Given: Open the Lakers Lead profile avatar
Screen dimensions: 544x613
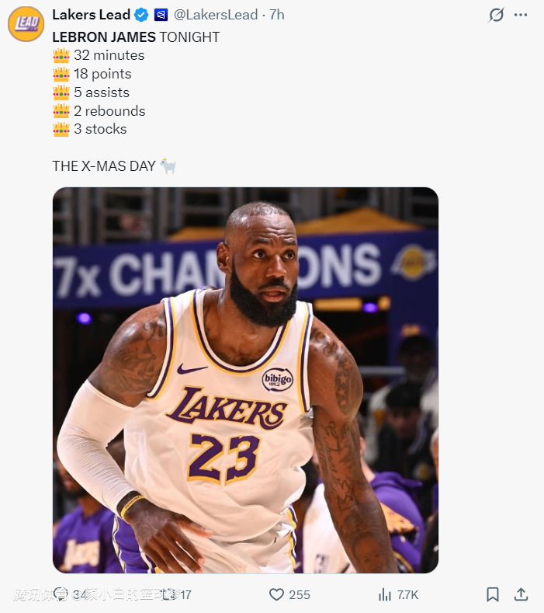Looking at the screenshot, I should [26, 24].
